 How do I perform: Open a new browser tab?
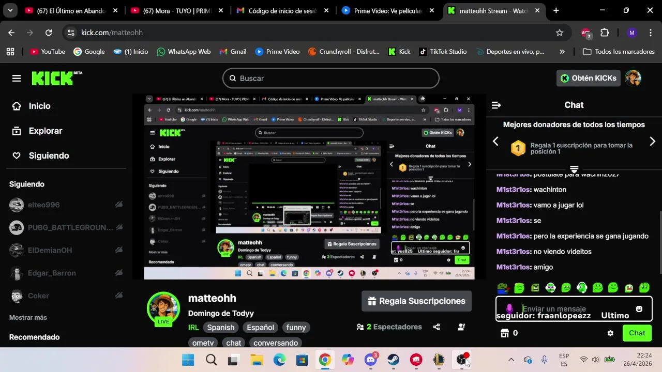[x=556, y=10]
